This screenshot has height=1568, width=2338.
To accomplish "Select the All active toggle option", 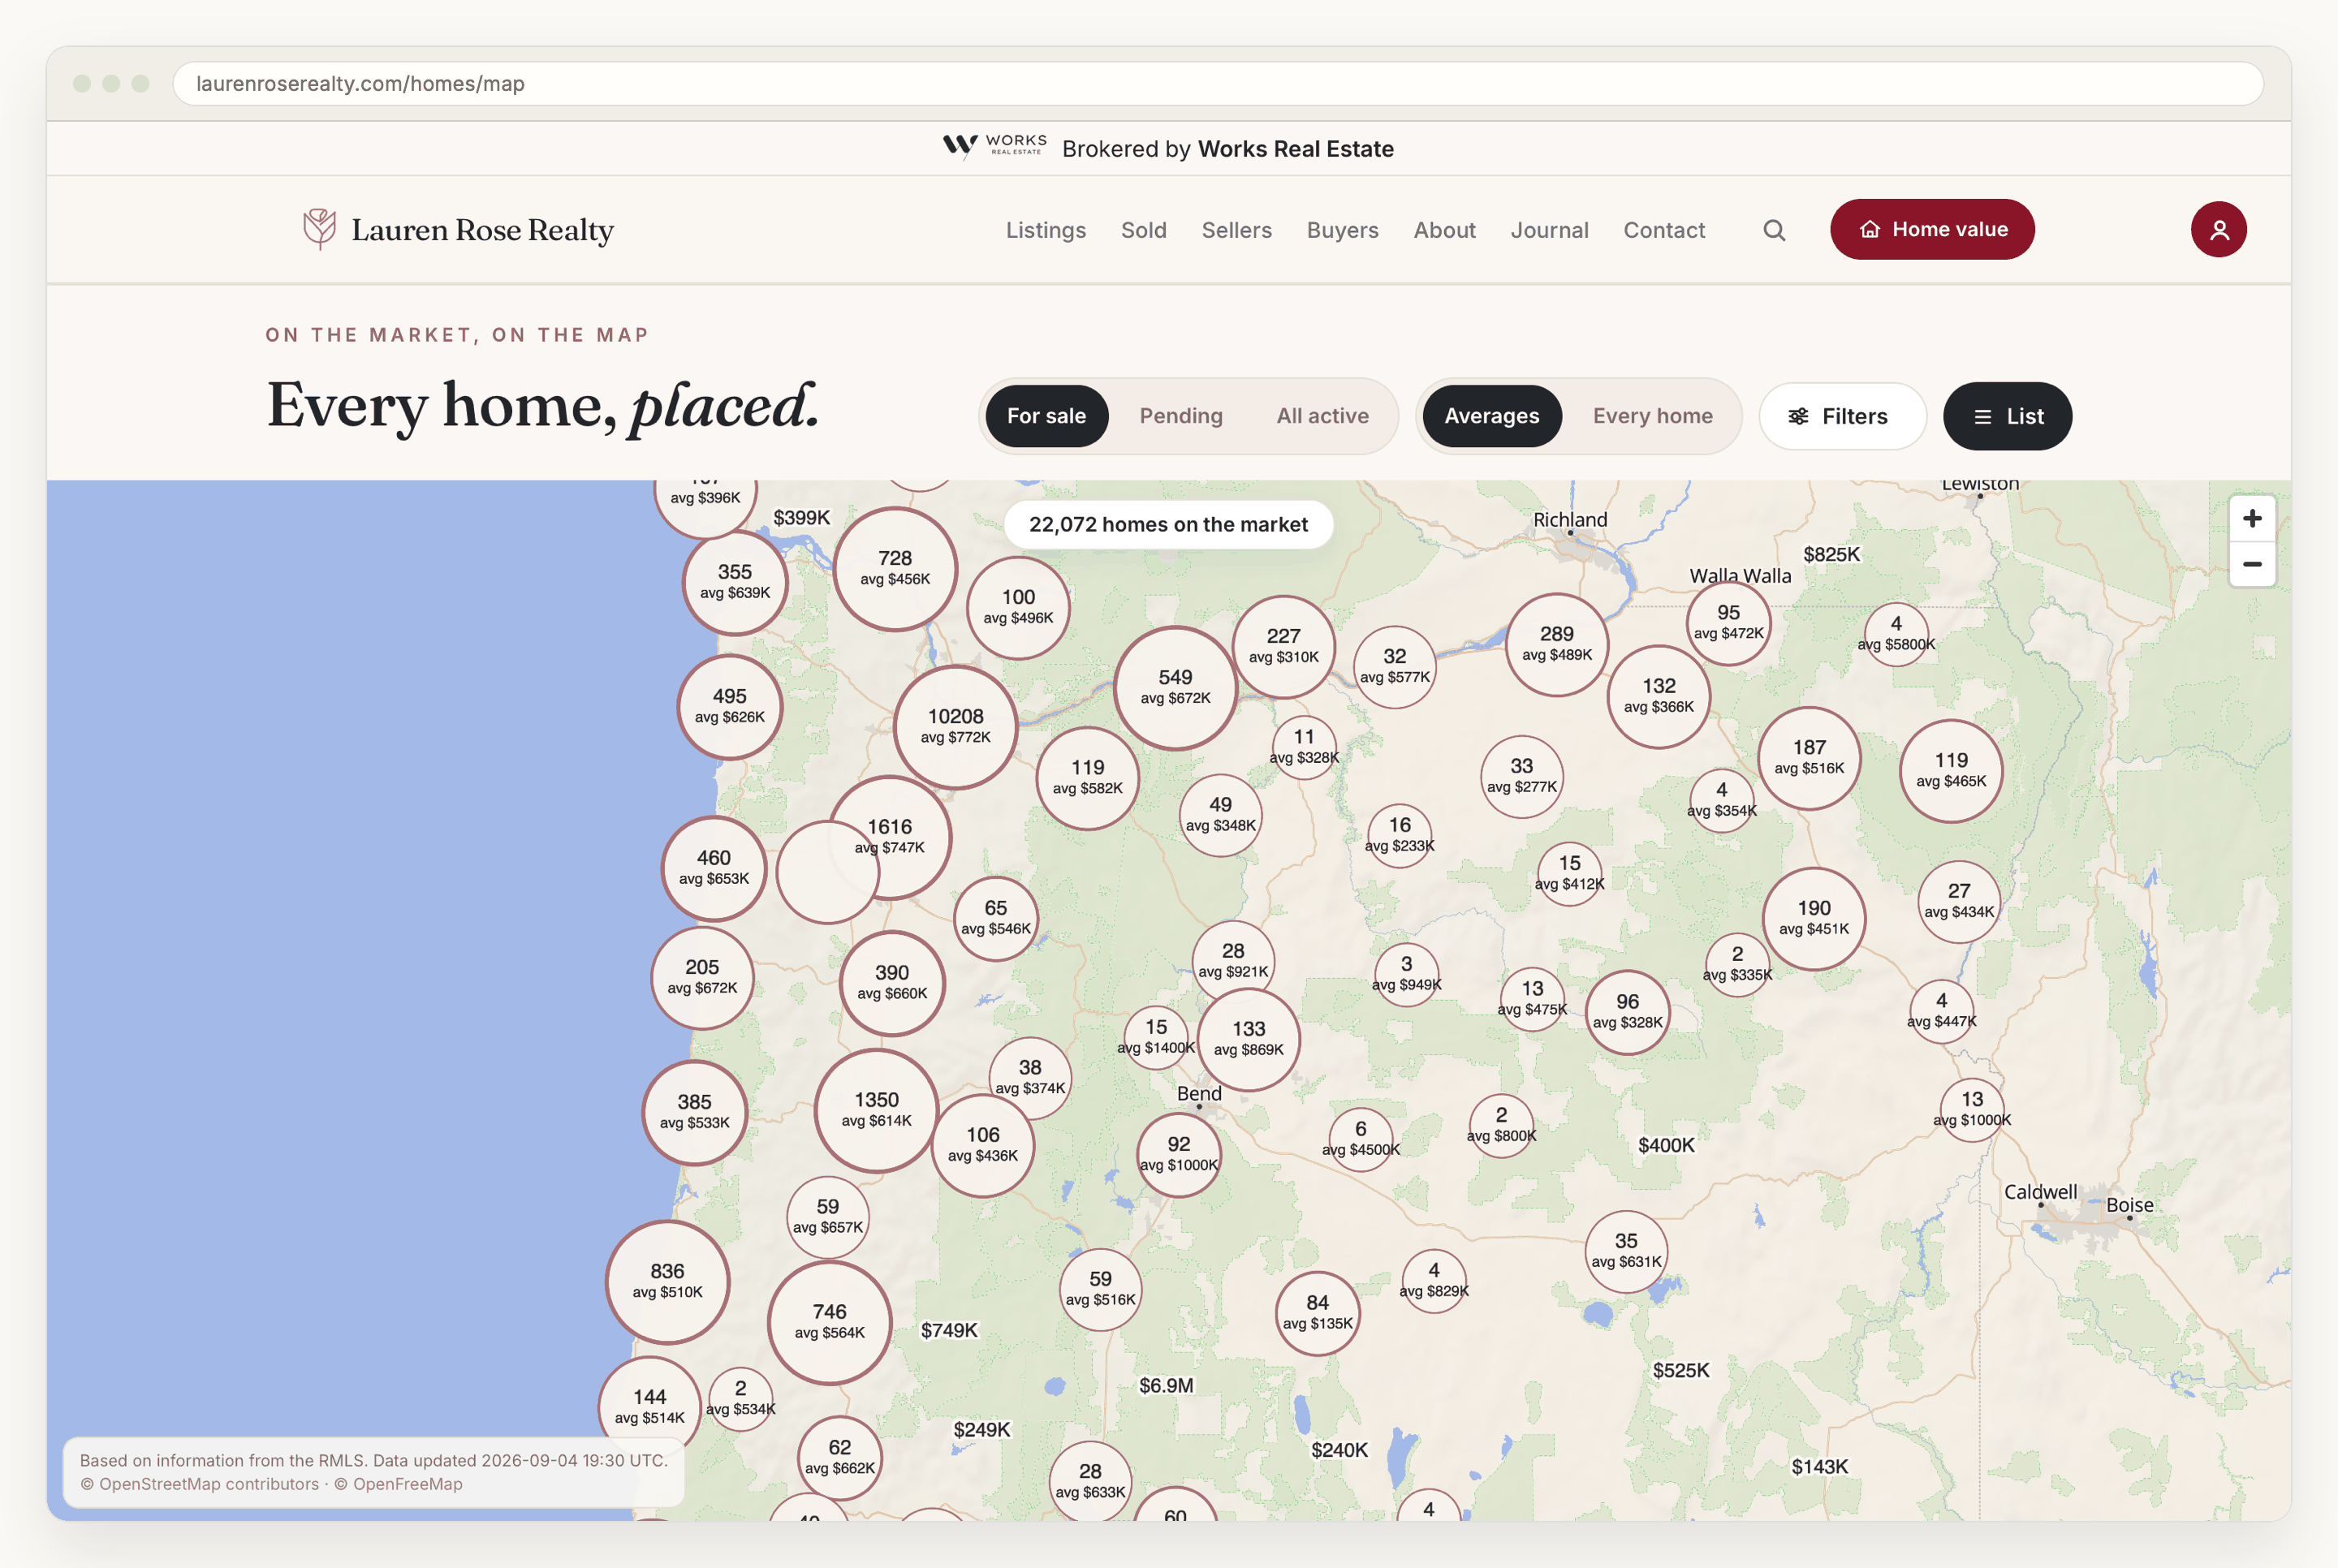I will point(1322,416).
